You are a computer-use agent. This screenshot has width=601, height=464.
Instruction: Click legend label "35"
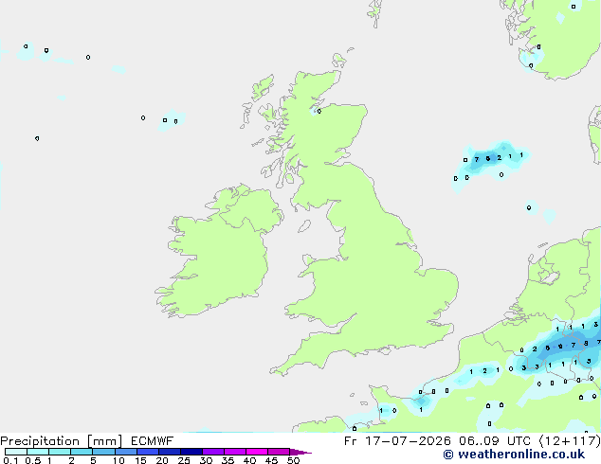point(228,460)
